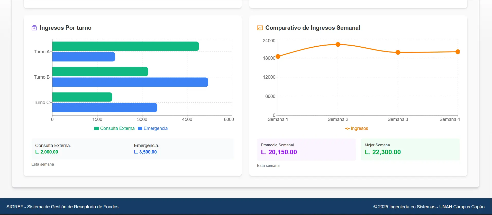Viewport: 492px width, 215px height.
Task: Click the green Consulta Externa legend square
Action: point(97,129)
